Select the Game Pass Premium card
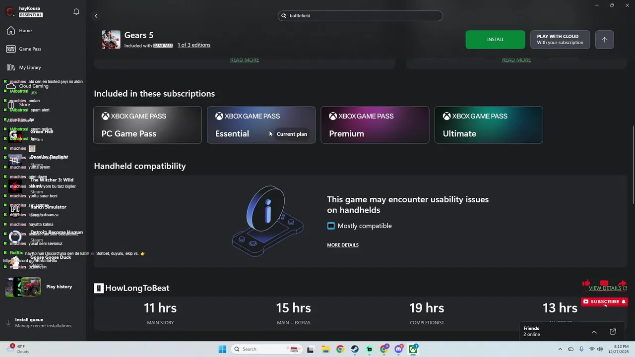The height and width of the screenshot is (357, 635). point(375,125)
